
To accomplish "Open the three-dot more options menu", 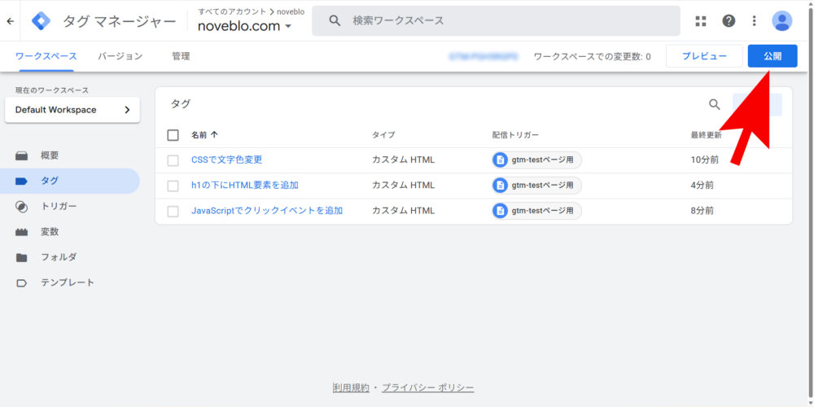I will (754, 21).
